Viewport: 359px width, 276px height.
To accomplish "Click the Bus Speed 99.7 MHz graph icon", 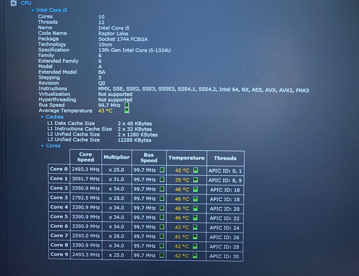I will (x=126, y=105).
